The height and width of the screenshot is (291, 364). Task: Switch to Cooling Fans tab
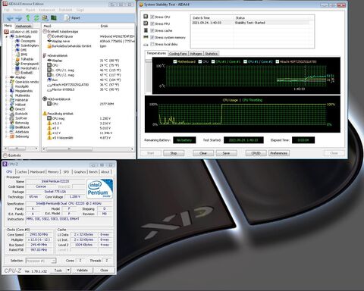tap(178, 54)
